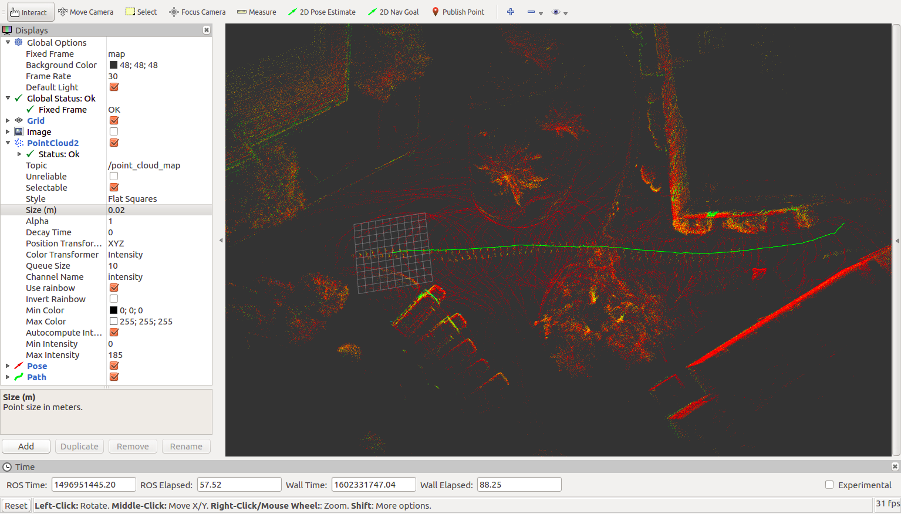Open the Background Color swatch
901x514 pixels.
point(113,65)
